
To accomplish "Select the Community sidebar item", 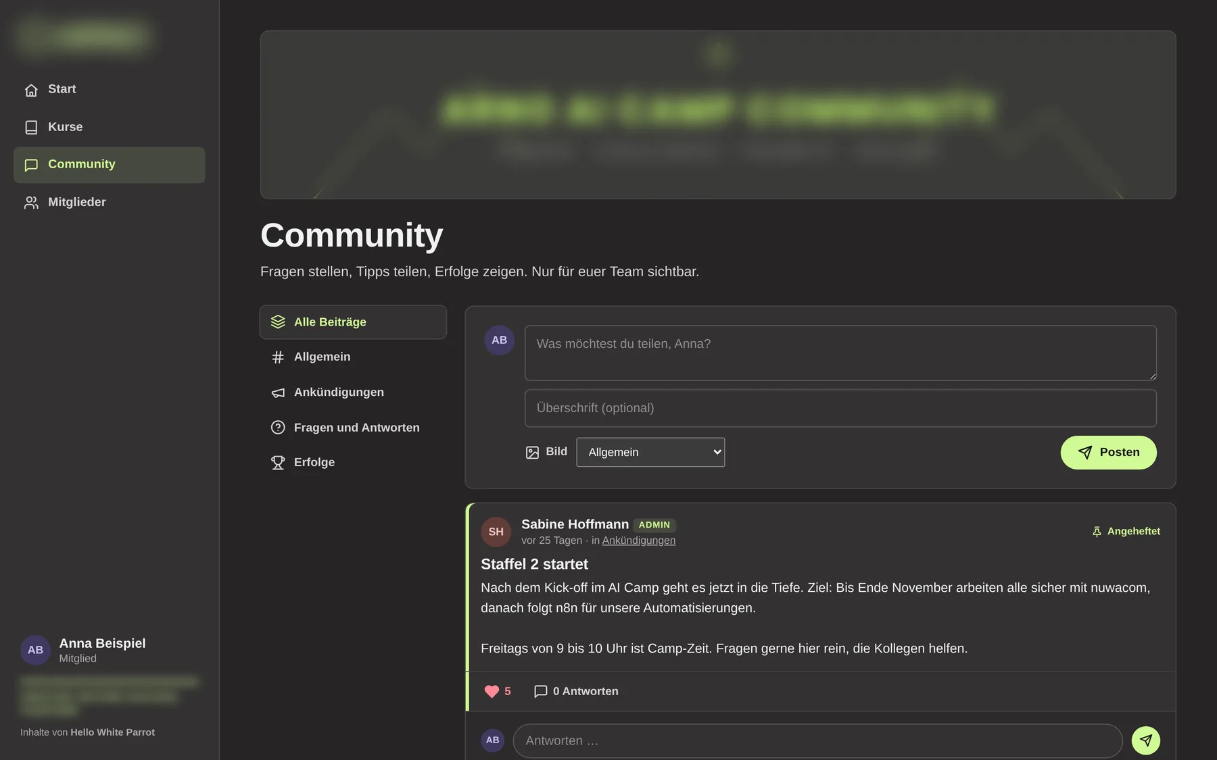I will [109, 165].
